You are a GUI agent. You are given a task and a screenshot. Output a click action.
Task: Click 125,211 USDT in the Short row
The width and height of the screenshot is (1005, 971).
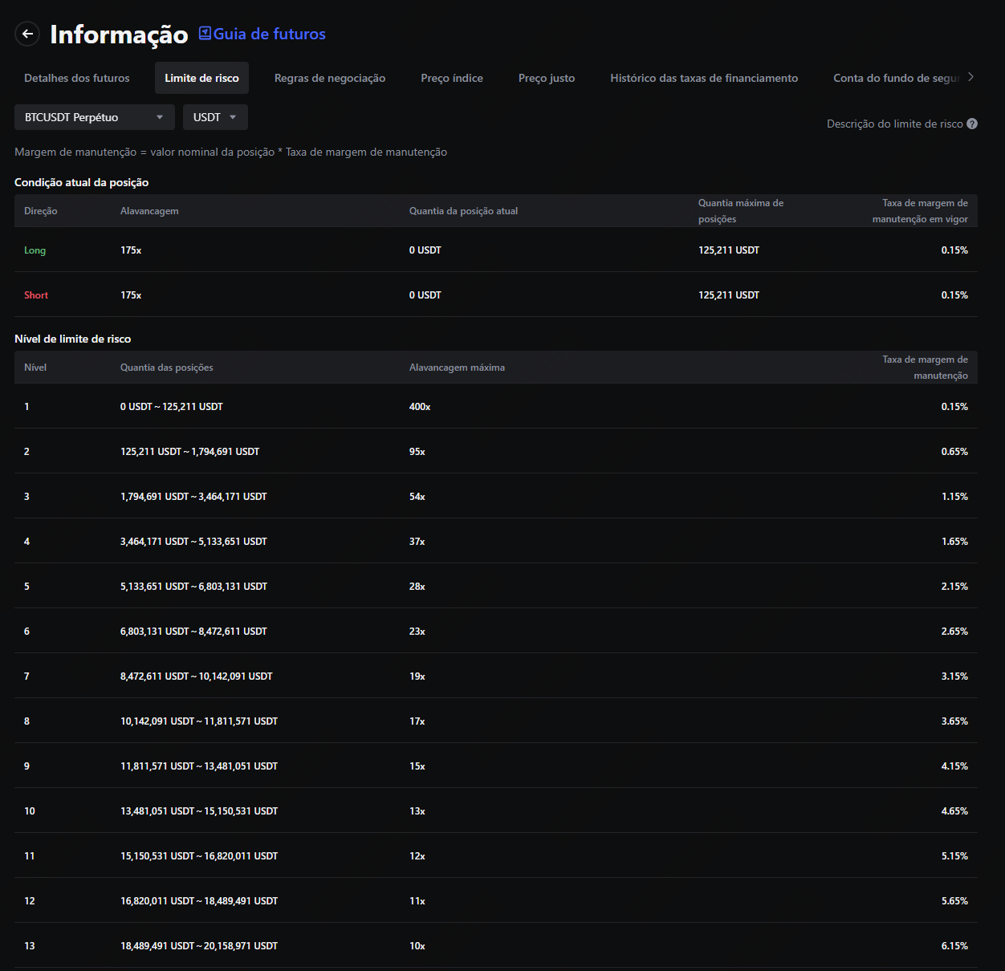[729, 295]
